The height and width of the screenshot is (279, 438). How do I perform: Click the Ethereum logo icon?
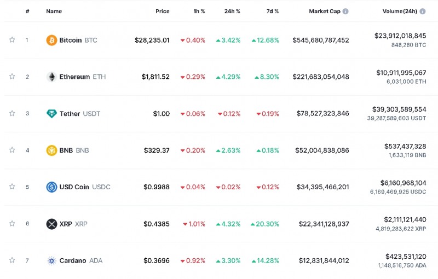(x=51, y=77)
